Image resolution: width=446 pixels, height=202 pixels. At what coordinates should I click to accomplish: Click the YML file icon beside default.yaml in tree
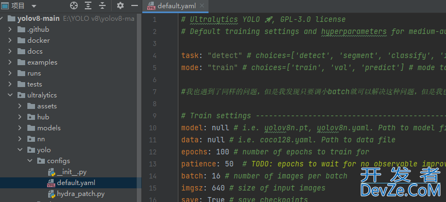(51, 183)
